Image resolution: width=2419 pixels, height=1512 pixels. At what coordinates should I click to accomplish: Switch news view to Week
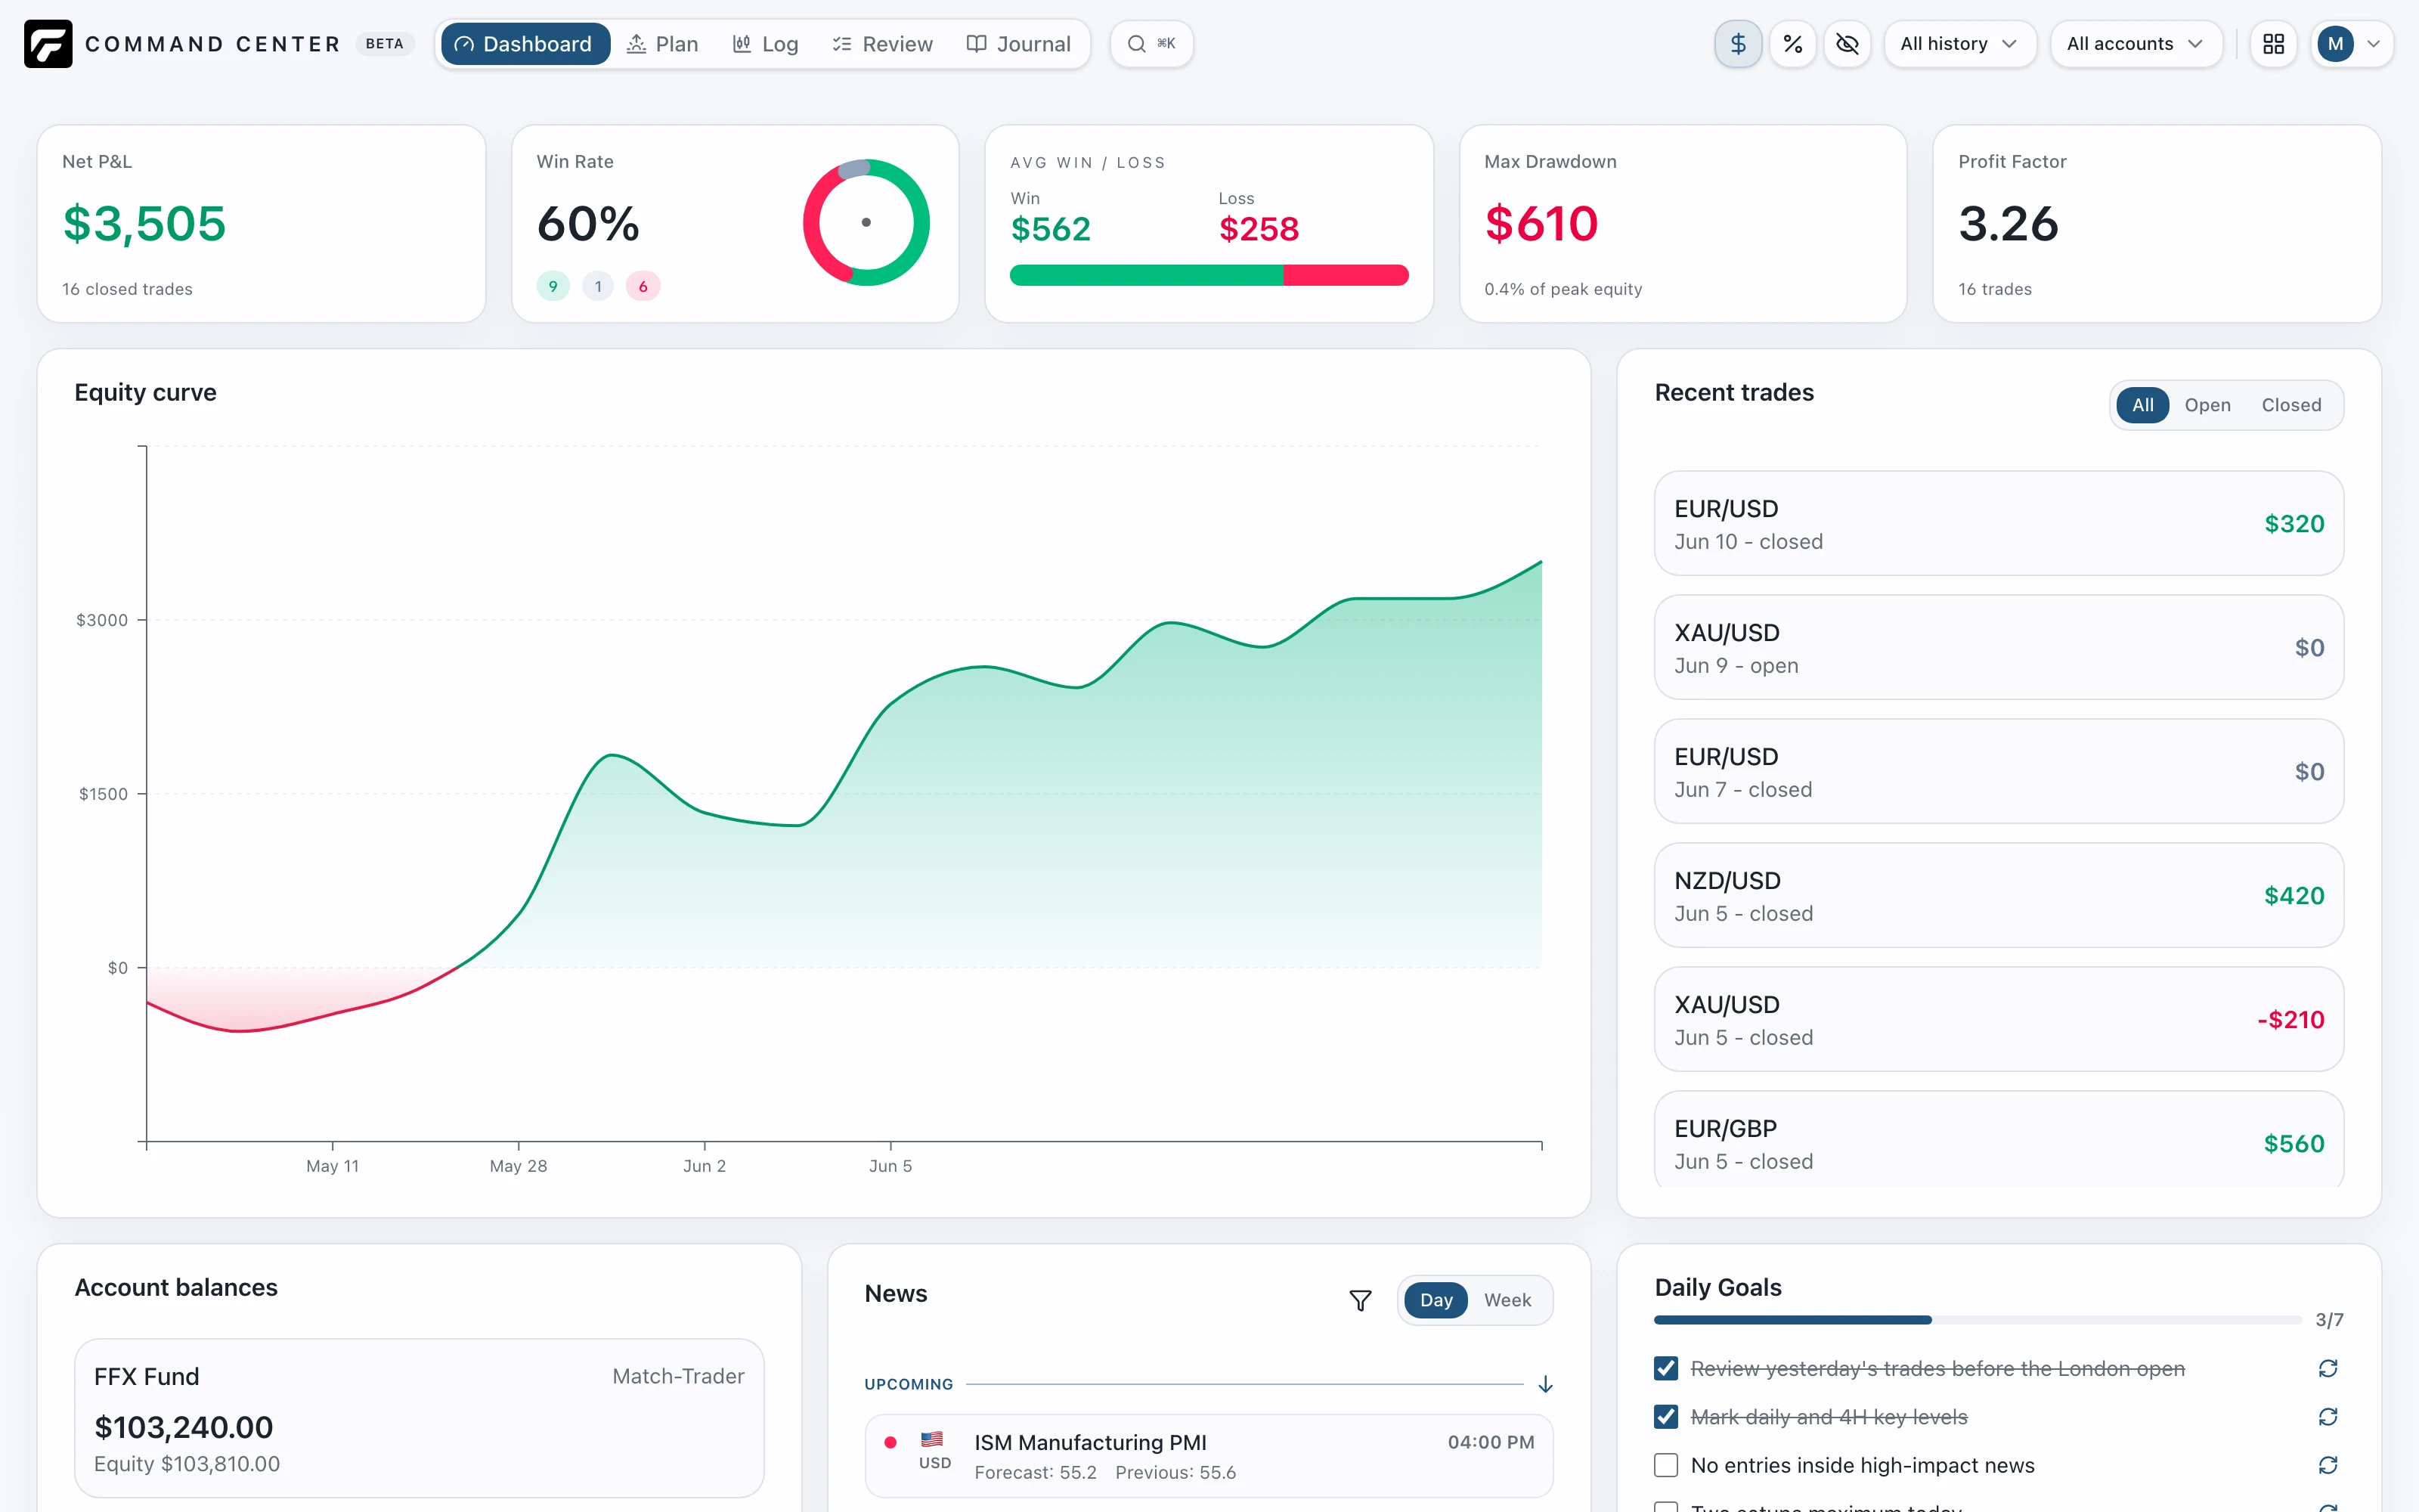1507,1300
